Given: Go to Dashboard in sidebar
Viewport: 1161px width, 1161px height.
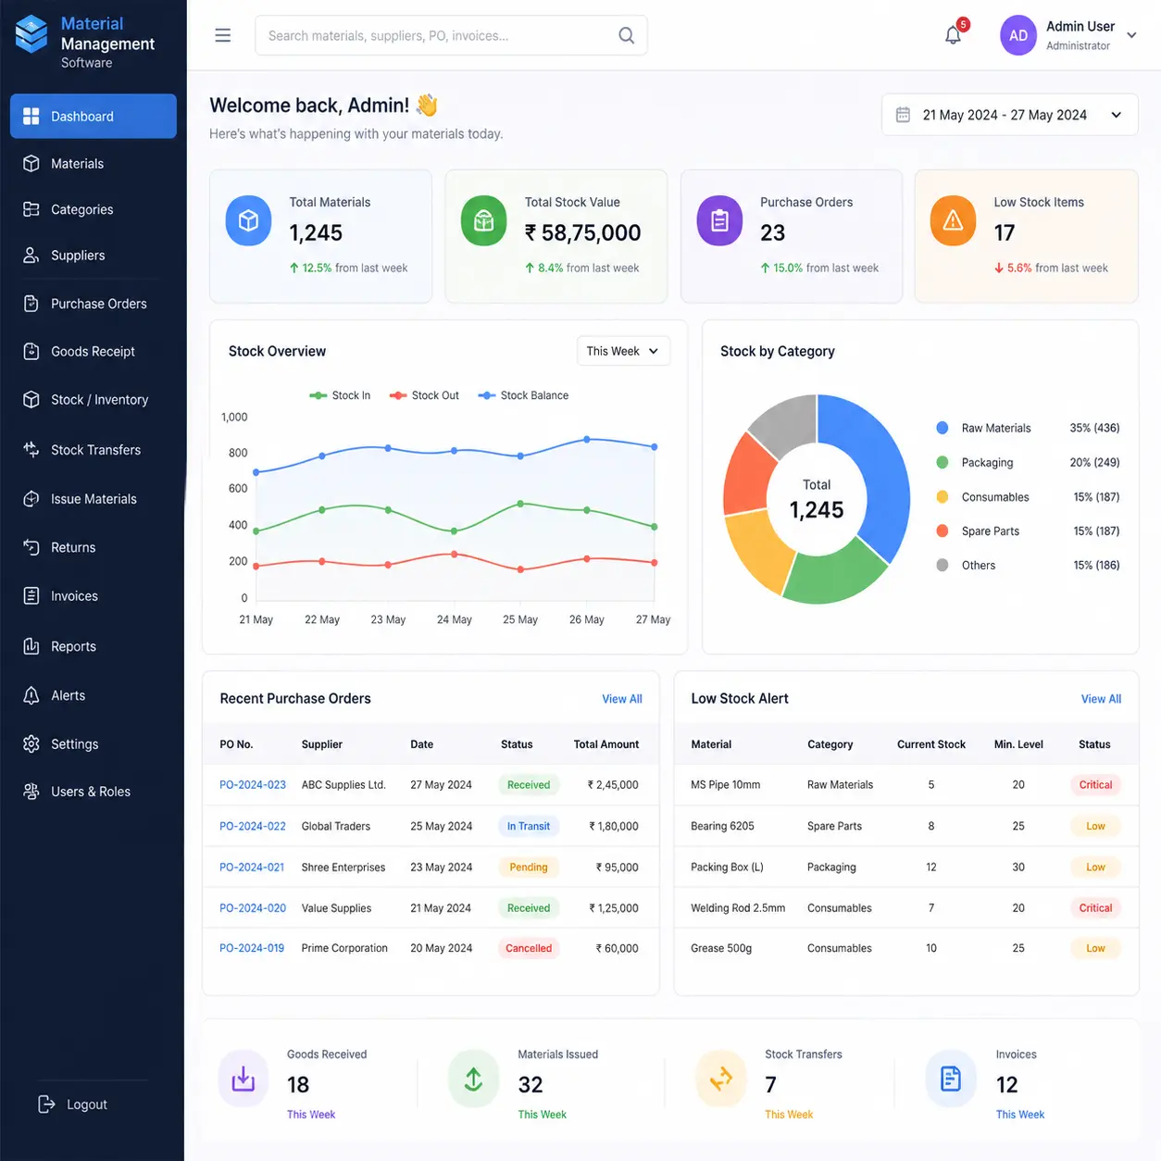Looking at the screenshot, I should (x=94, y=116).
